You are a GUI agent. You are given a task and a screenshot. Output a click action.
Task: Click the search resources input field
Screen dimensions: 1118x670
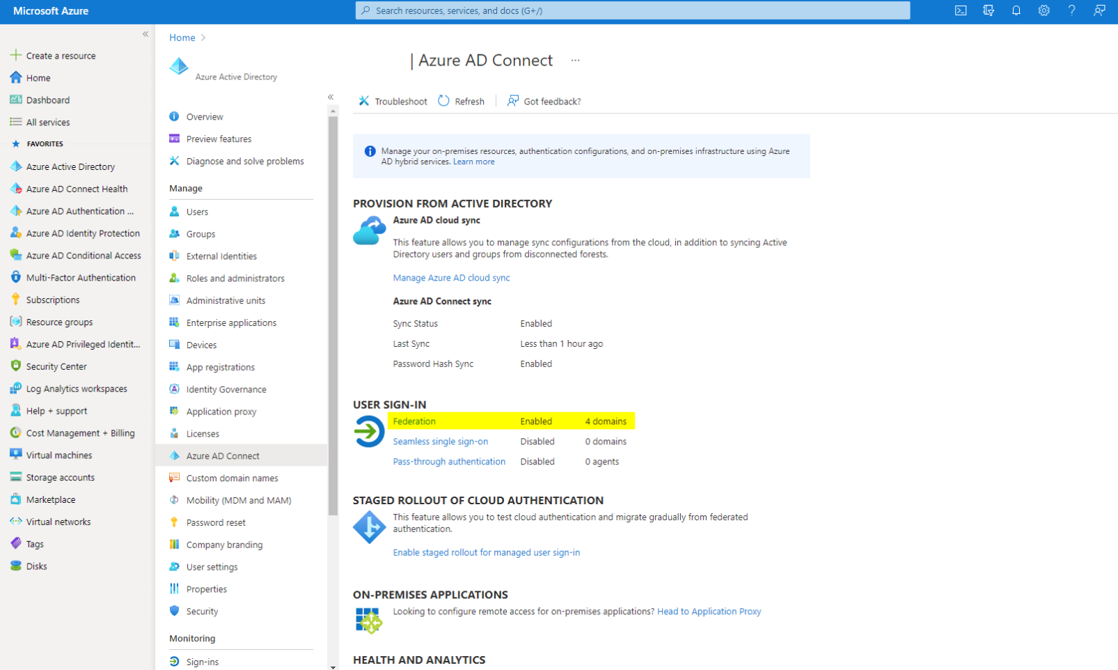[x=632, y=10]
